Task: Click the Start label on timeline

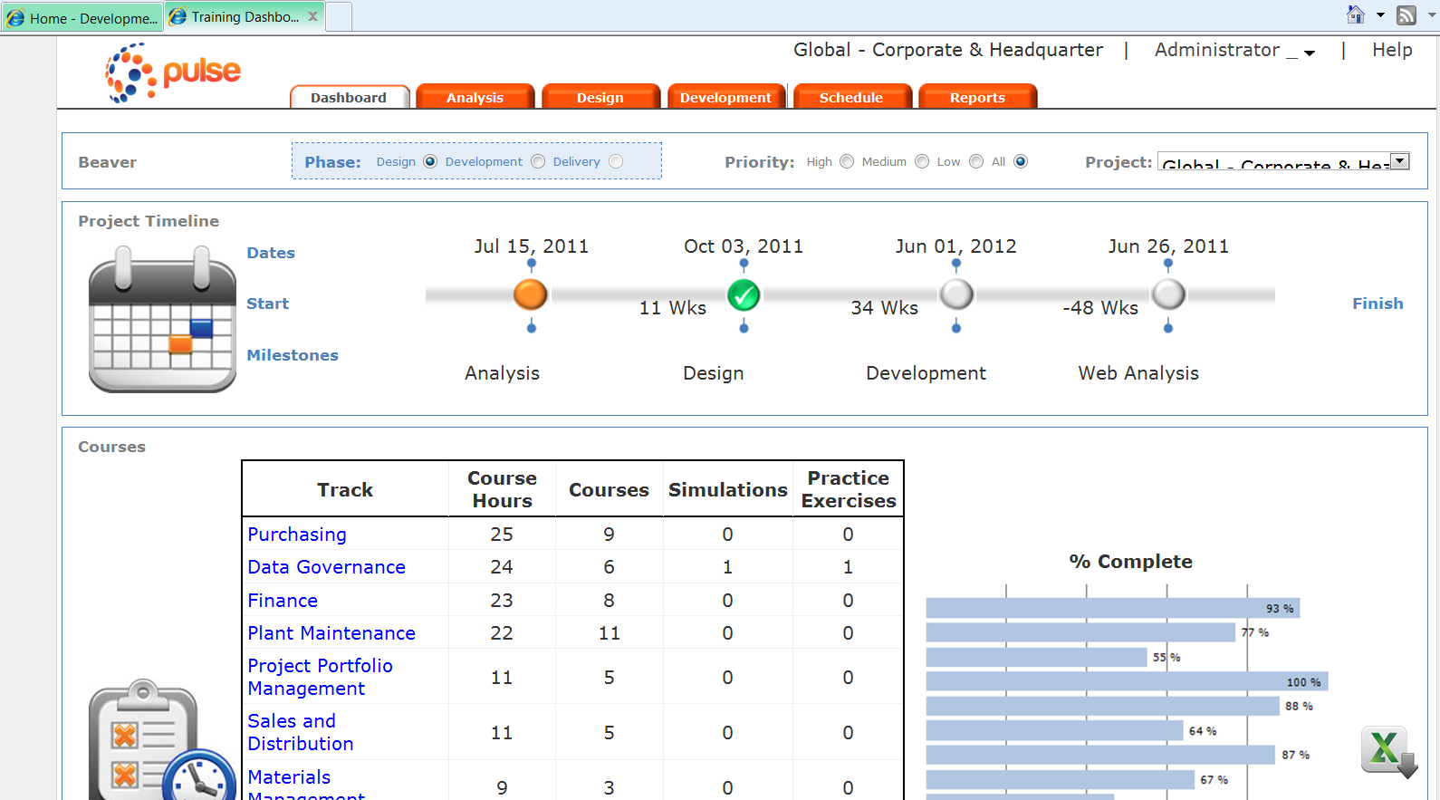Action: (x=268, y=304)
